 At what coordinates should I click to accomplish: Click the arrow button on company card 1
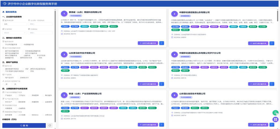[x=161, y=43]
